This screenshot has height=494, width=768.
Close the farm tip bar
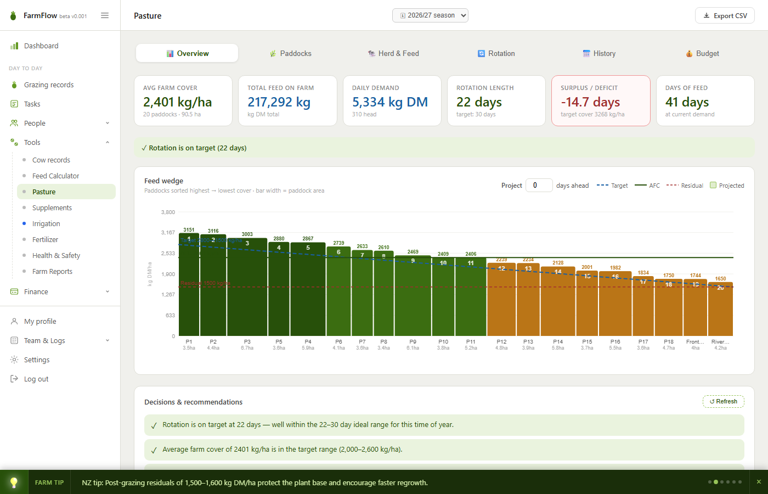pos(759,482)
